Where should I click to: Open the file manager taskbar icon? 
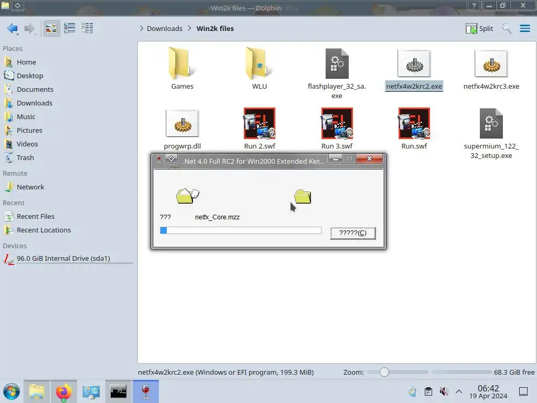coord(37,391)
